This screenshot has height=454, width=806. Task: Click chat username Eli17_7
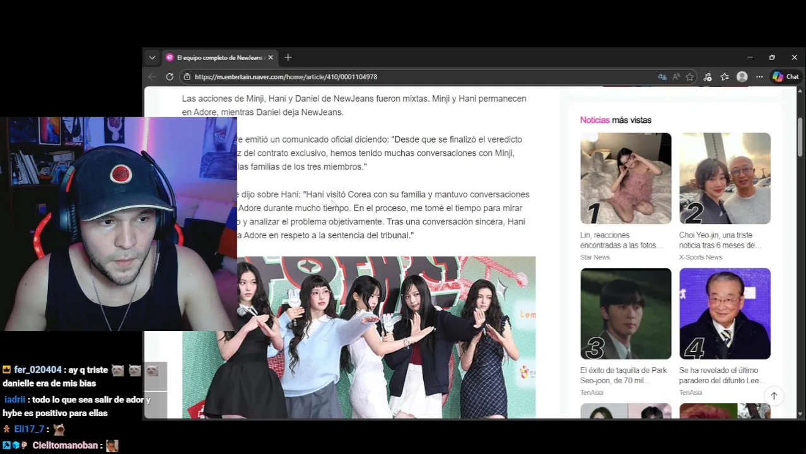(29, 429)
